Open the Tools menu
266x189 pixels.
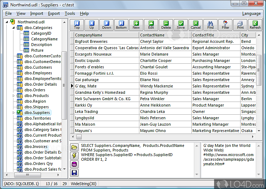pyautogui.click(x=70, y=13)
